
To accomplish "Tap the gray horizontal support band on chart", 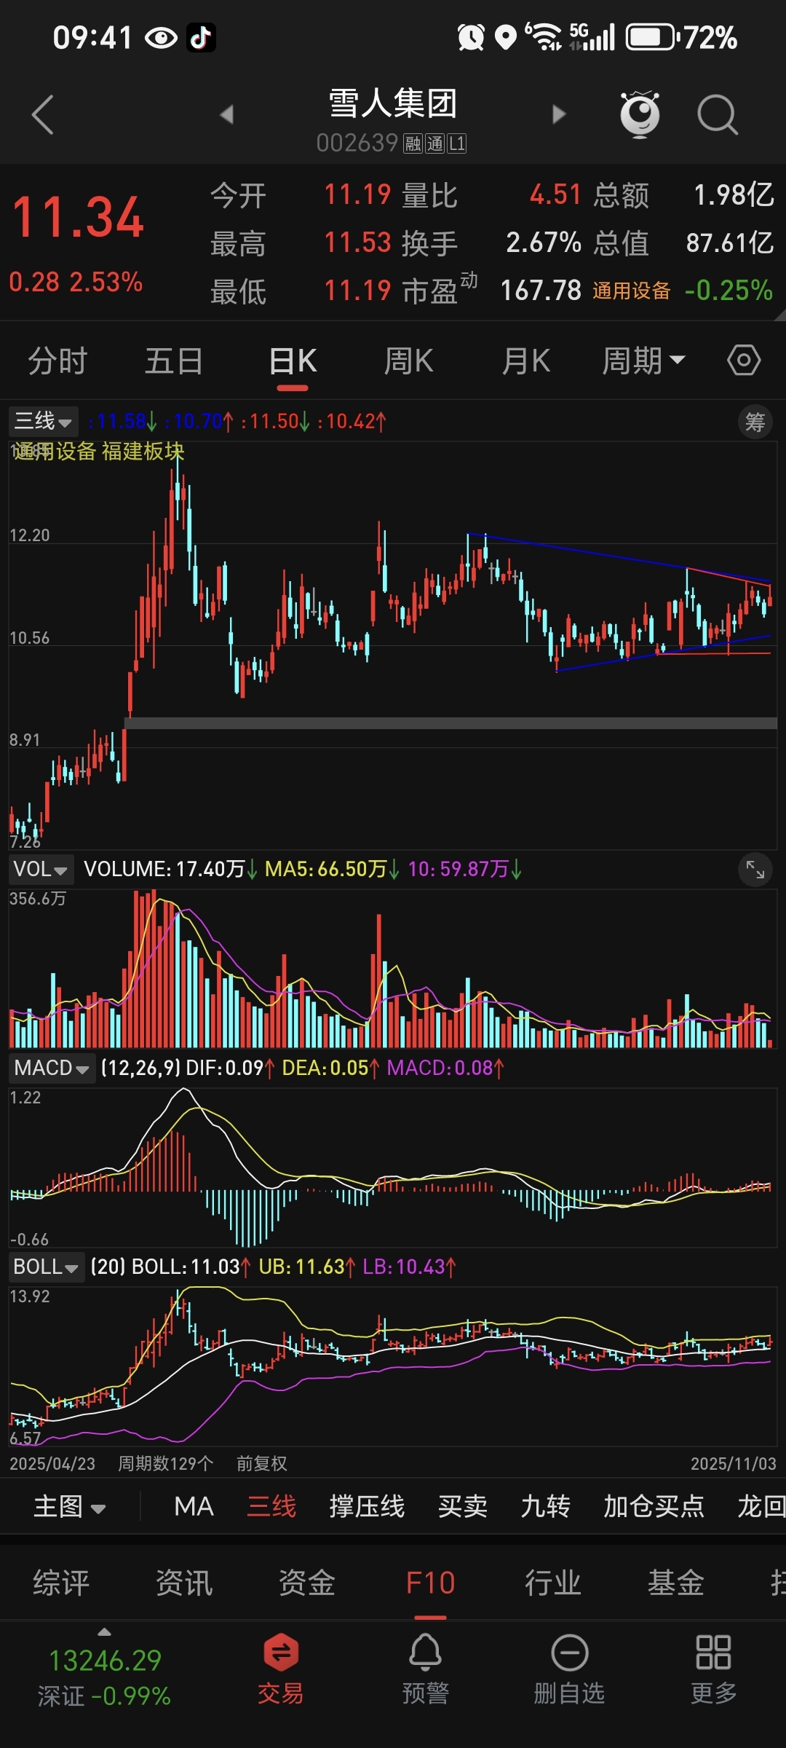I will click(x=450, y=723).
